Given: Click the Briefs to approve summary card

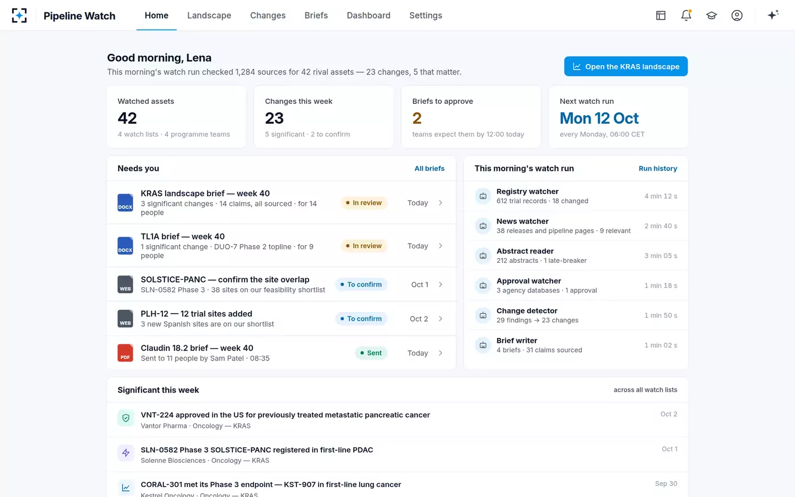Looking at the screenshot, I should [x=471, y=117].
